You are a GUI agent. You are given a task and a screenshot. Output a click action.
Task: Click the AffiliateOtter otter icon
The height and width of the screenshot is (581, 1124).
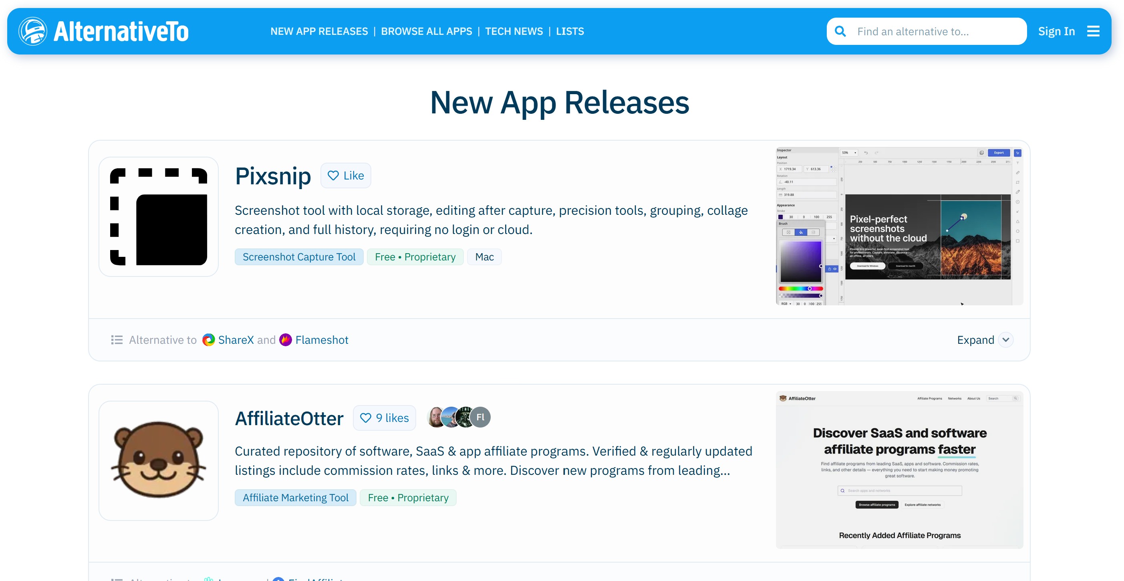point(158,460)
